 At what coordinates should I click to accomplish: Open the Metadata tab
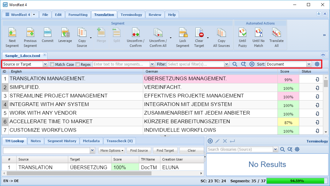tap(91, 141)
